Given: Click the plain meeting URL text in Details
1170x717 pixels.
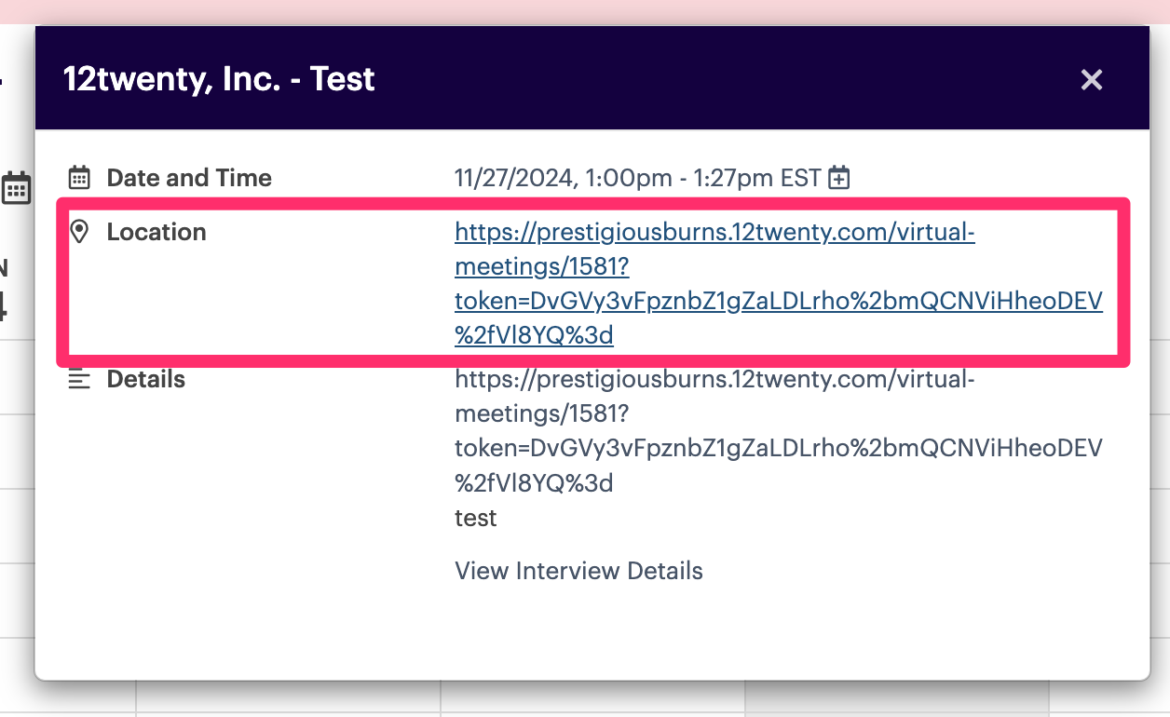Looking at the screenshot, I should click(x=779, y=431).
